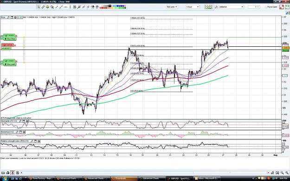Add a price alert with the bell icon
The image size is (290, 181).
point(47,7)
